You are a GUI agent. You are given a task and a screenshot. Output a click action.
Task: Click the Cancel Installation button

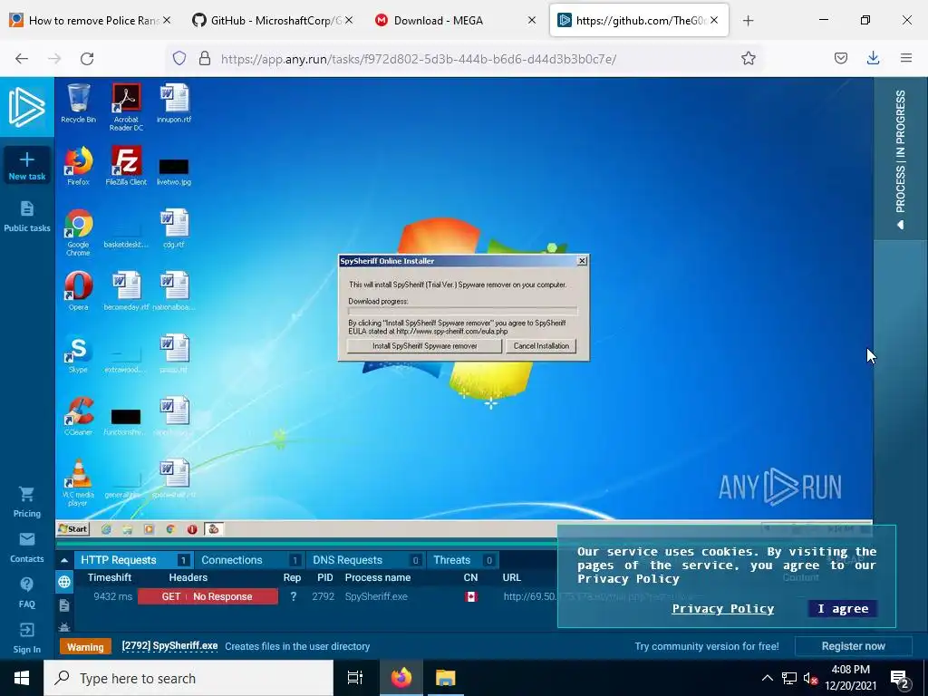[x=541, y=346]
